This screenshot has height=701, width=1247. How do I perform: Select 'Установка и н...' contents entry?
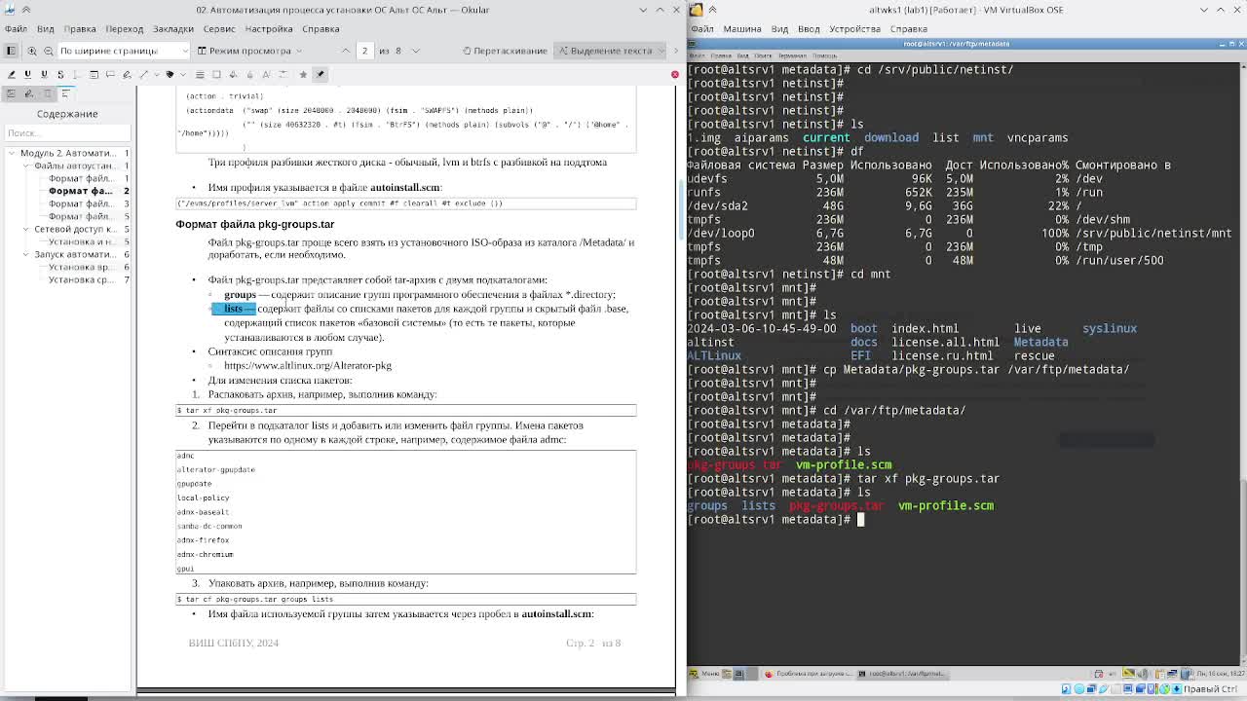pyautogui.click(x=81, y=241)
